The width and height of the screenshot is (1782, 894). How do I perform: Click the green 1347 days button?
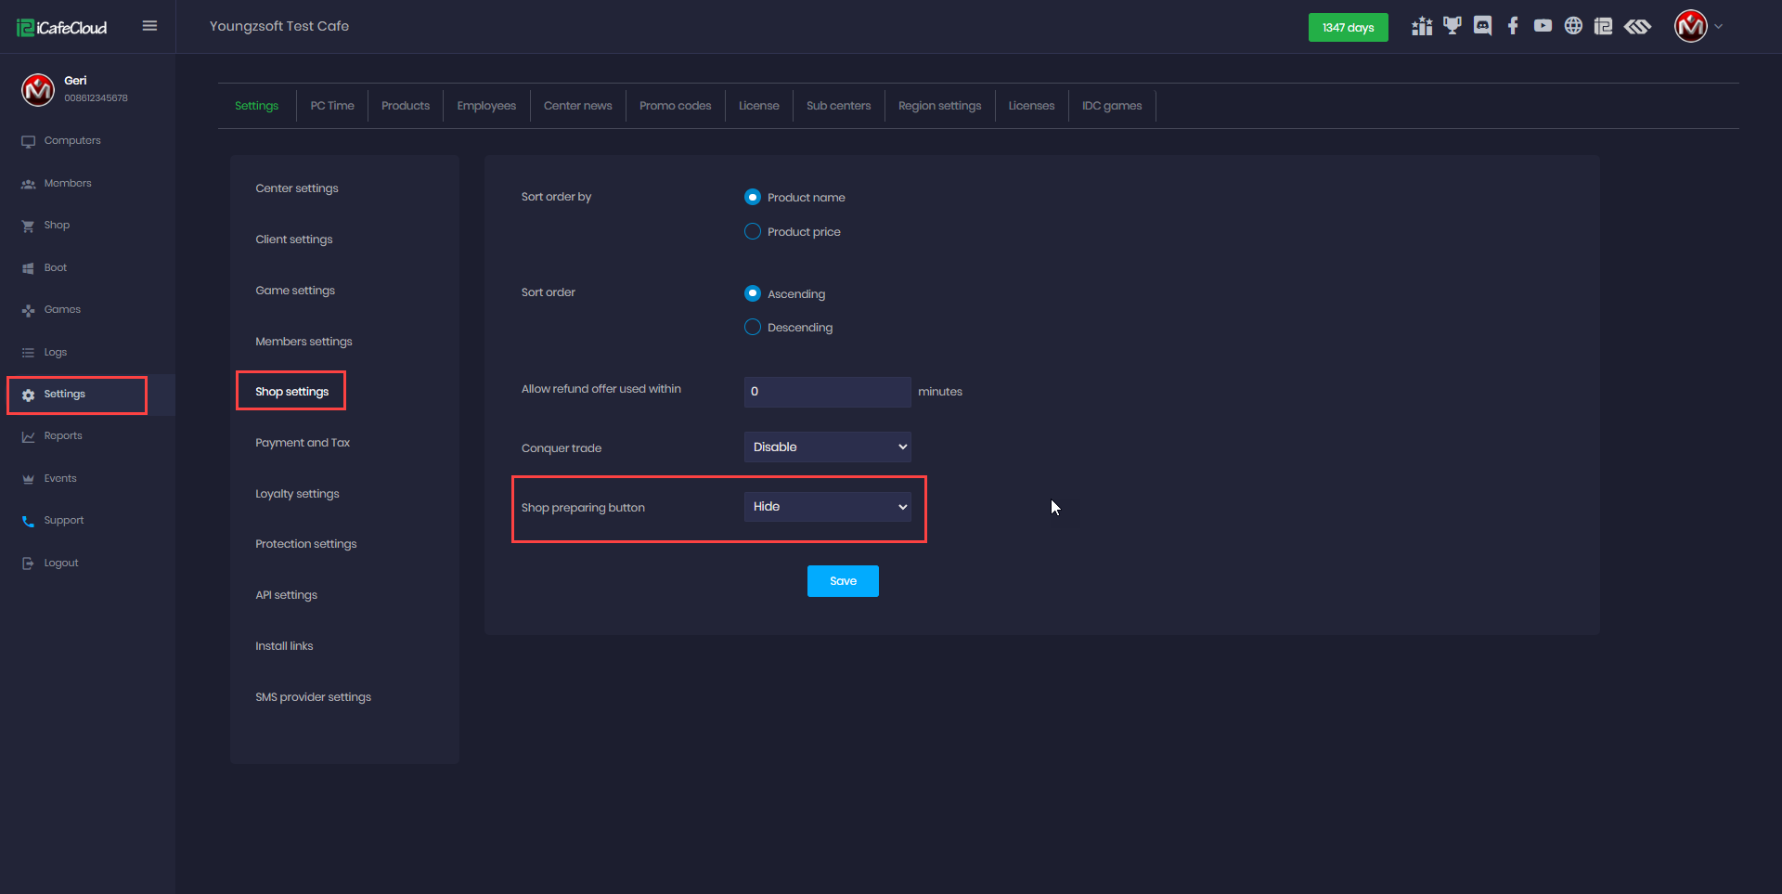(x=1348, y=28)
